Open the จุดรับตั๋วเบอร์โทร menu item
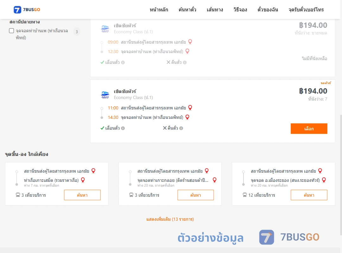Viewport: 342px width, 253px height. [x=306, y=9]
